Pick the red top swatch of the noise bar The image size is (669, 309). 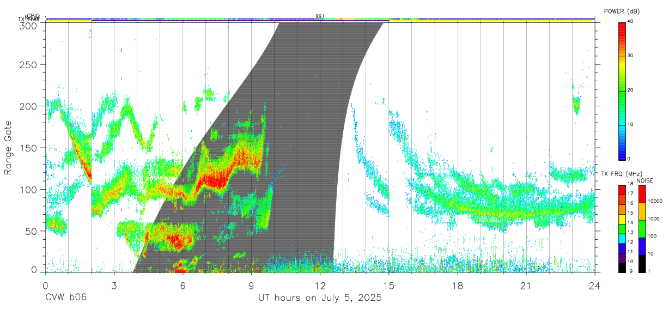642,194
